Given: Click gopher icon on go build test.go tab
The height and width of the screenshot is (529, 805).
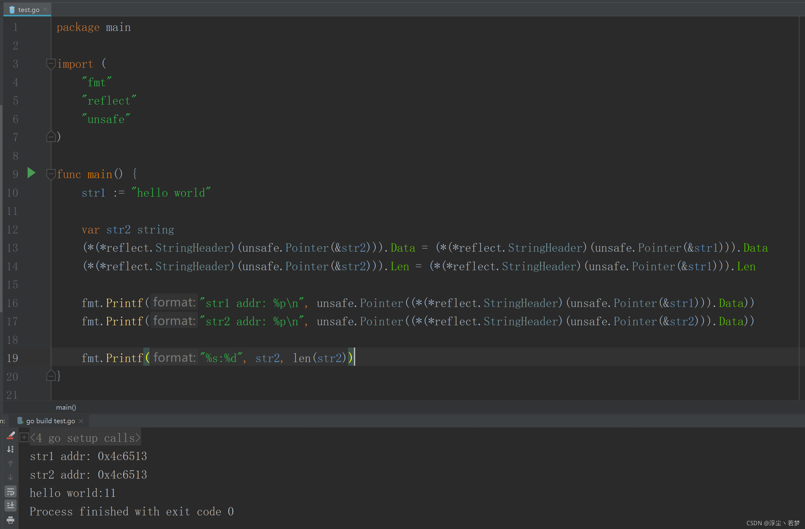Looking at the screenshot, I should point(20,420).
